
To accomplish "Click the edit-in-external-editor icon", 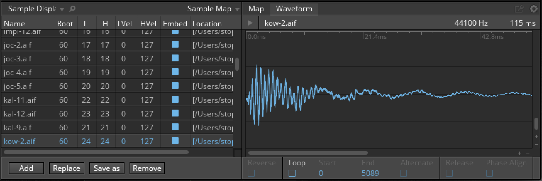I will [x=519, y=9].
